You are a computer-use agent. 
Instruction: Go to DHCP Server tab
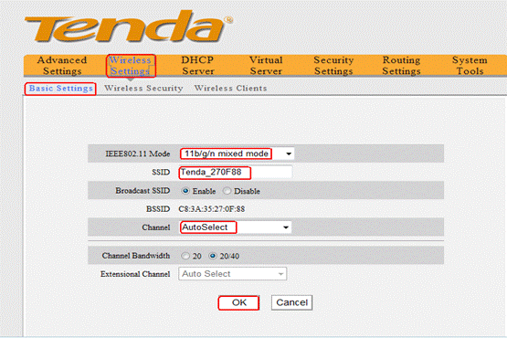pos(198,66)
